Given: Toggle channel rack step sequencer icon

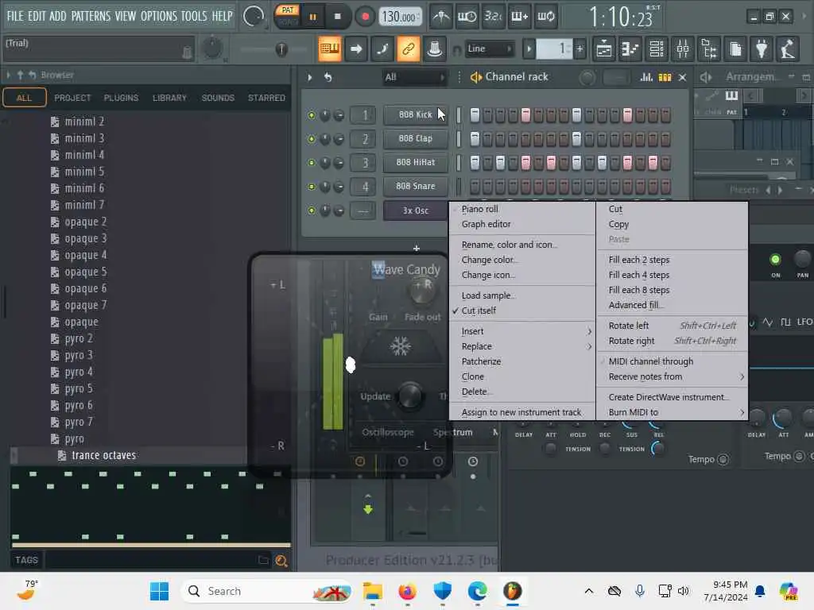Looking at the screenshot, I should coord(665,77).
